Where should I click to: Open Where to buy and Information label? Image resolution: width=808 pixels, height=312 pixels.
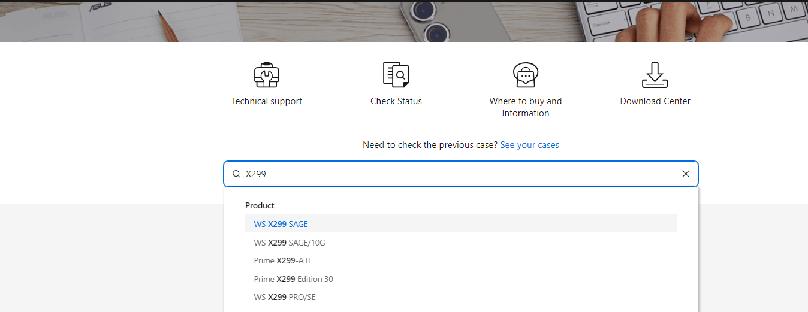coord(526,107)
